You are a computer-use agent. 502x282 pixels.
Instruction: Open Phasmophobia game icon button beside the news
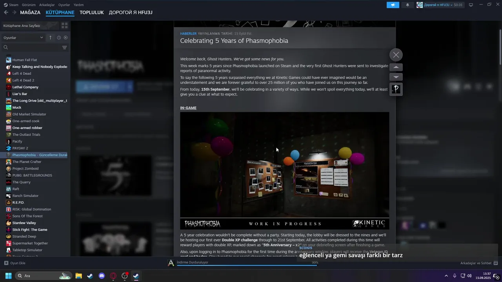[396, 89]
